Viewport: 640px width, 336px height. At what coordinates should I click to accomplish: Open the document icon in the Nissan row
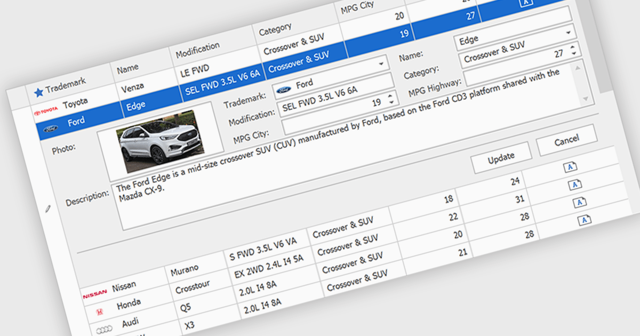[x=571, y=167]
